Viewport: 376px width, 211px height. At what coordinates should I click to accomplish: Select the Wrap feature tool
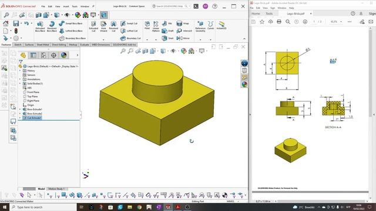183,23
